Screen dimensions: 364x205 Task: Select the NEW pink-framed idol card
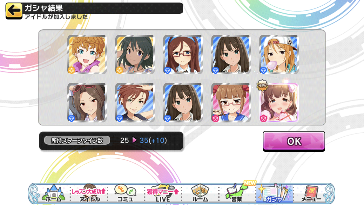279,102
